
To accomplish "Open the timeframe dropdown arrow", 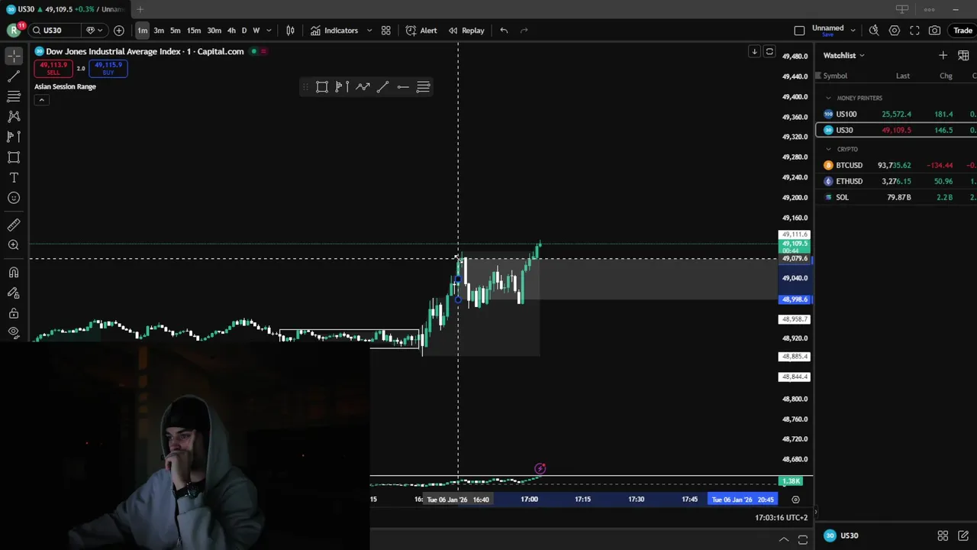I will point(269,31).
